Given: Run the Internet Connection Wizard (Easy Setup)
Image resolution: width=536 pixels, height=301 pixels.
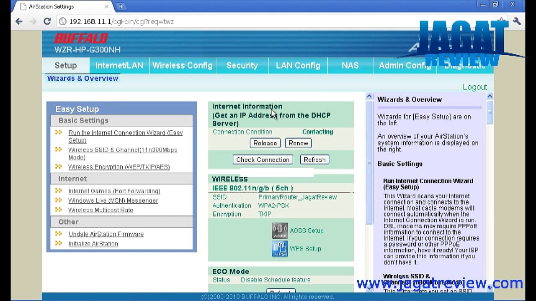Looking at the screenshot, I should 126,136.
